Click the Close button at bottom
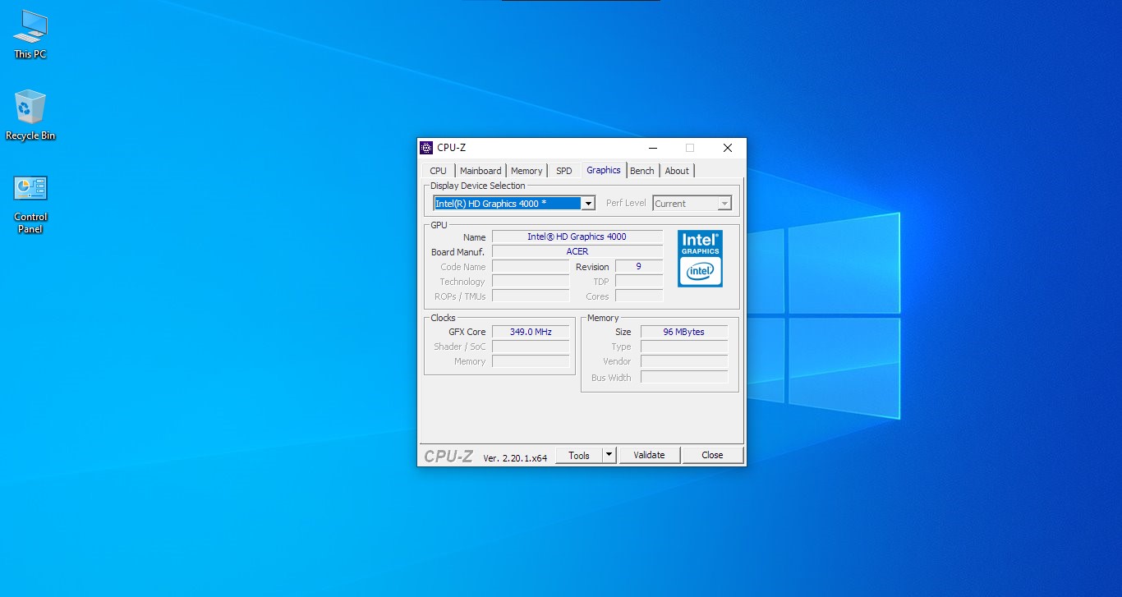This screenshot has width=1122, height=597. pyautogui.click(x=712, y=455)
